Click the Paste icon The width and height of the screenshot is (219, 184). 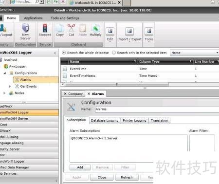coord(83,28)
